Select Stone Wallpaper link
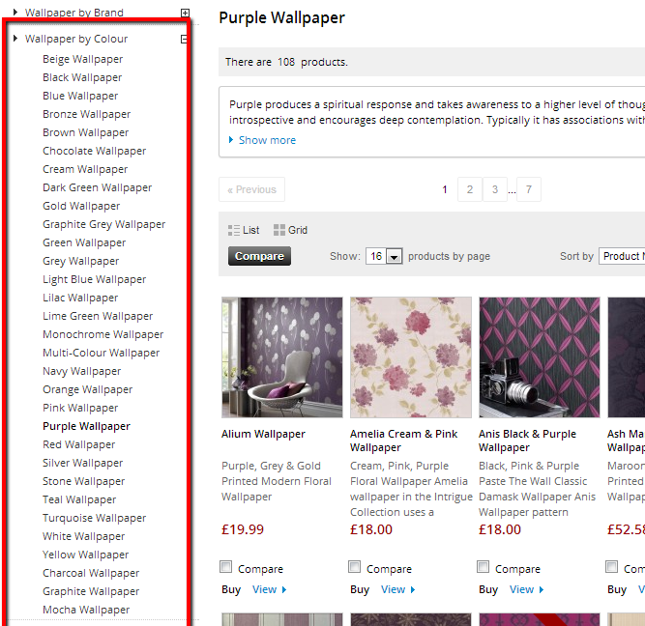Screen dimensions: 645x626 [83, 481]
